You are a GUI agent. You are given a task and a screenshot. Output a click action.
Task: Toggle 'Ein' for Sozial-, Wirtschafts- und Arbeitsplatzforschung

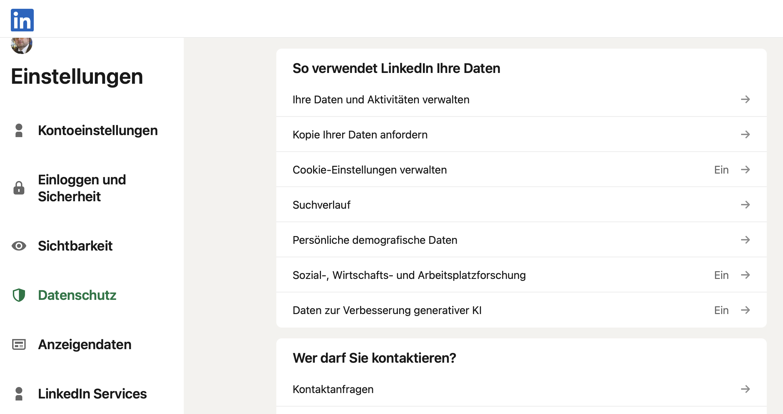coord(721,275)
